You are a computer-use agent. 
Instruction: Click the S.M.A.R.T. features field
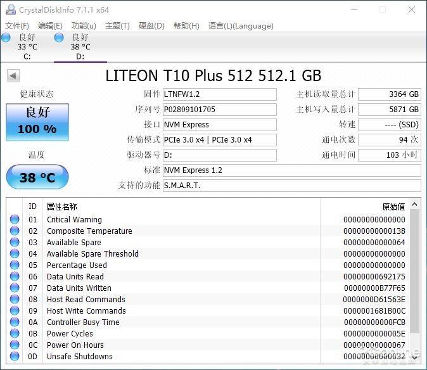click(292, 186)
